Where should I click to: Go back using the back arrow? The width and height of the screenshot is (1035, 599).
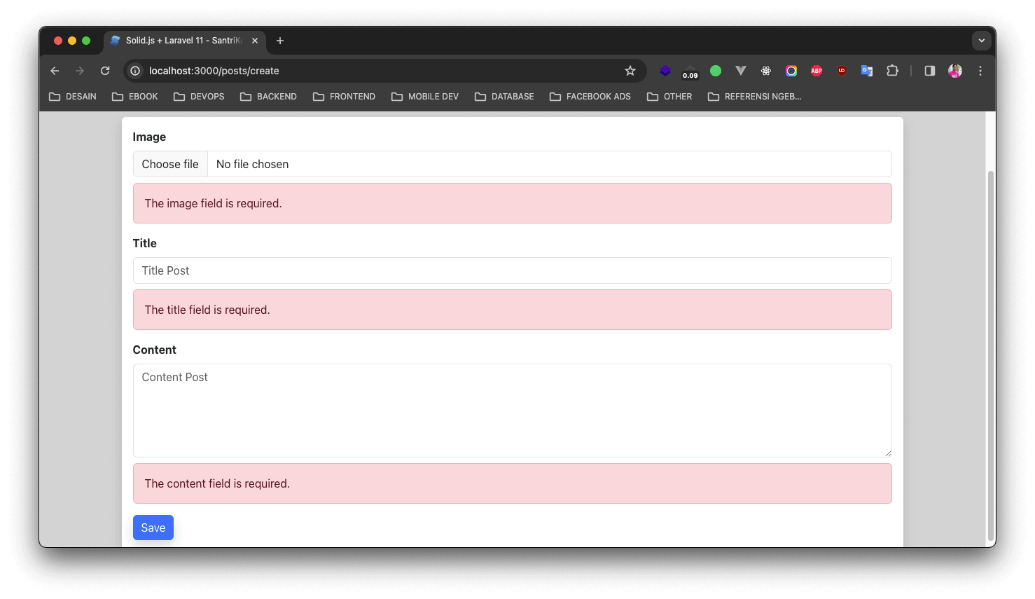click(x=55, y=71)
